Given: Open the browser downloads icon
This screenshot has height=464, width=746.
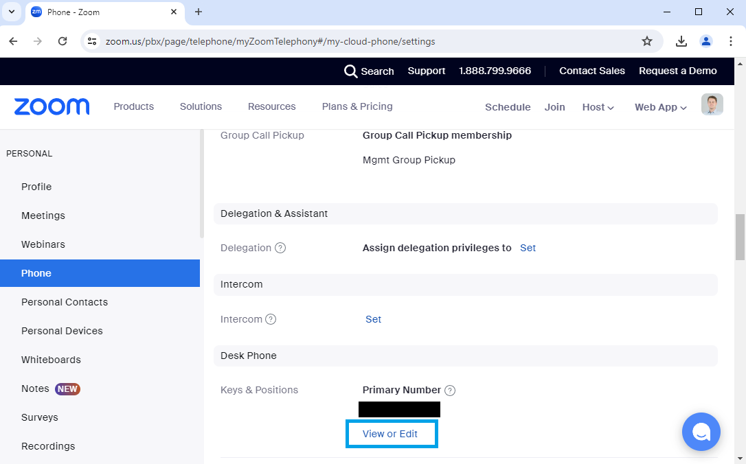Looking at the screenshot, I should 681,41.
